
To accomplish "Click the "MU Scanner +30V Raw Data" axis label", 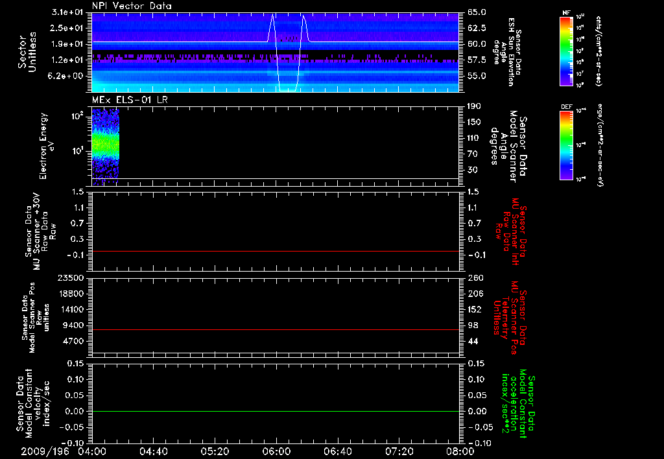I will tap(40, 231).
